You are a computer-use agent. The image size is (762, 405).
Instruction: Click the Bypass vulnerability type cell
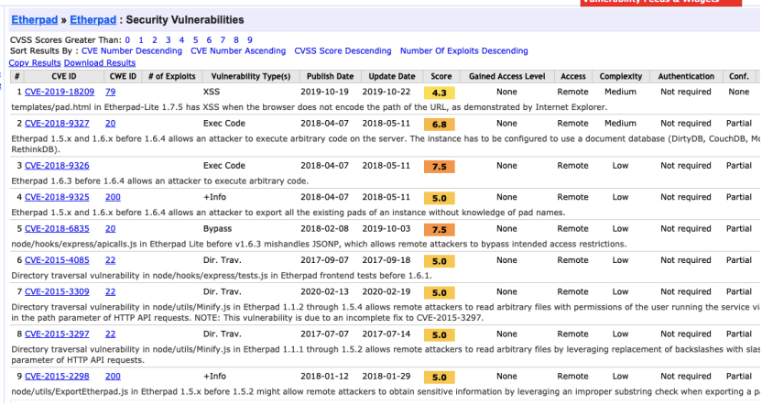pos(217,228)
